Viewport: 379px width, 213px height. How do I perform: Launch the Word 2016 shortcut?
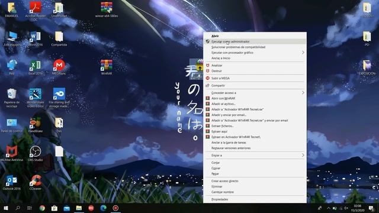click(36, 38)
